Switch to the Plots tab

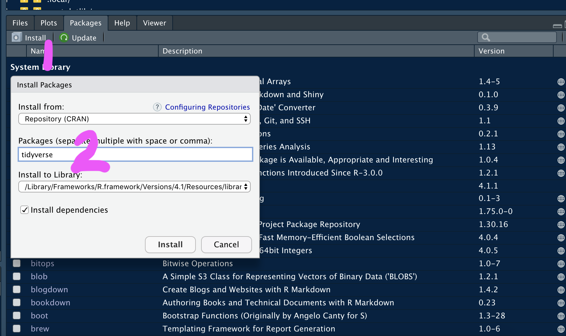[49, 23]
